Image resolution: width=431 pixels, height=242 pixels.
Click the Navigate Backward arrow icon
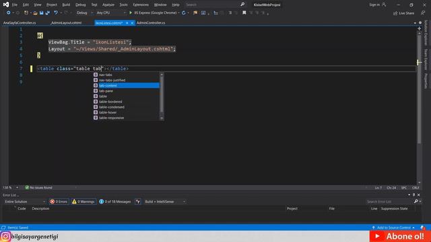8,13
